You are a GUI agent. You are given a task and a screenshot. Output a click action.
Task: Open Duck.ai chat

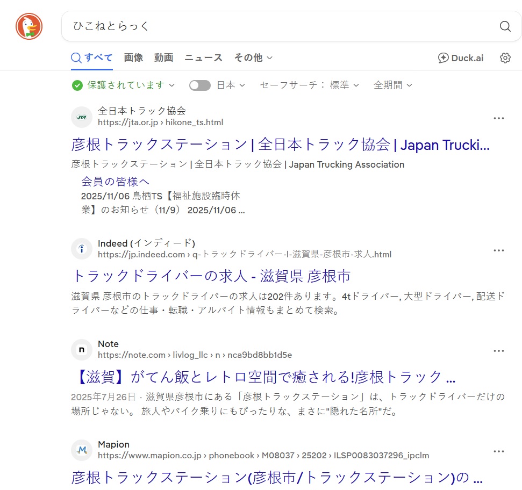coord(461,58)
